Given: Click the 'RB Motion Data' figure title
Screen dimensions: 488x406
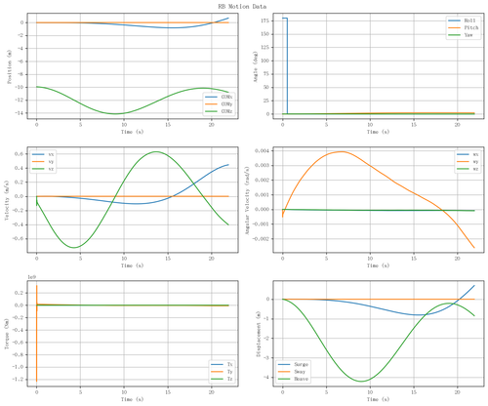Looking at the screenshot, I should pos(242,7).
